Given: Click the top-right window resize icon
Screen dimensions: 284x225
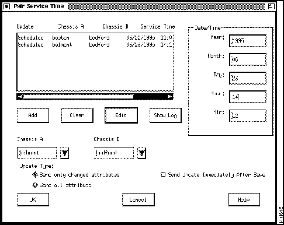Looking at the screenshot, I should [x=271, y=6].
